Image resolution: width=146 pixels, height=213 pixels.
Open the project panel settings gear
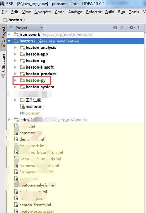click(x=132, y=27)
